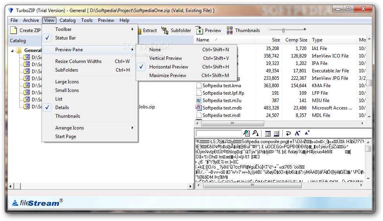Click the catalog pane scroll-right arrow
The image size is (383, 221).
tap(190, 187)
